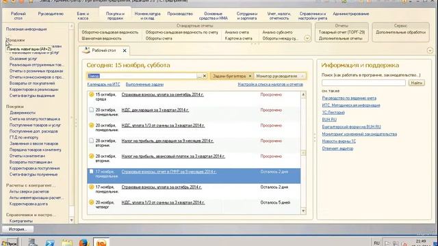This screenshot has height=246, width=438.
Task: Click document icon in highlighted 17 ноября ПФР row
Action: 91,172
